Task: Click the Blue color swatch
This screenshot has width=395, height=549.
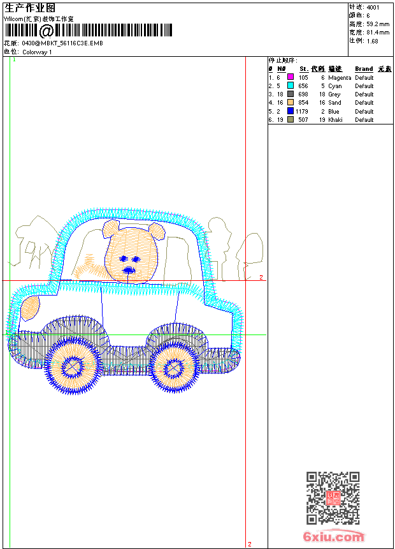Action: [290, 111]
